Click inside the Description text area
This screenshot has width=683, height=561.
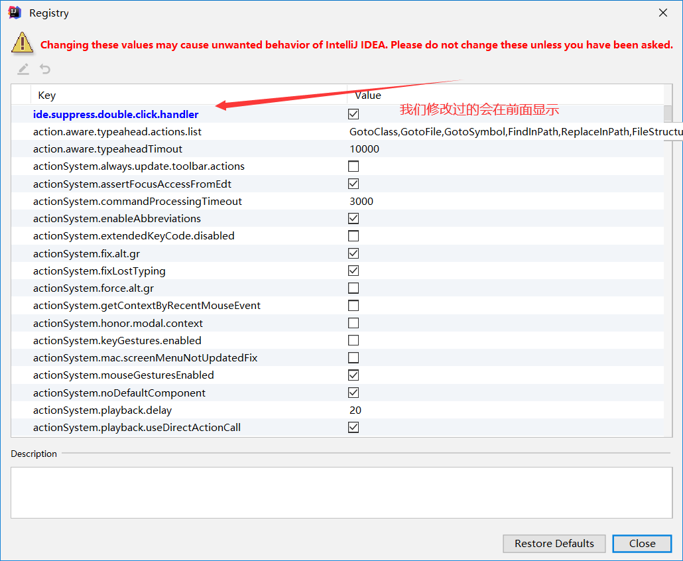[341, 493]
